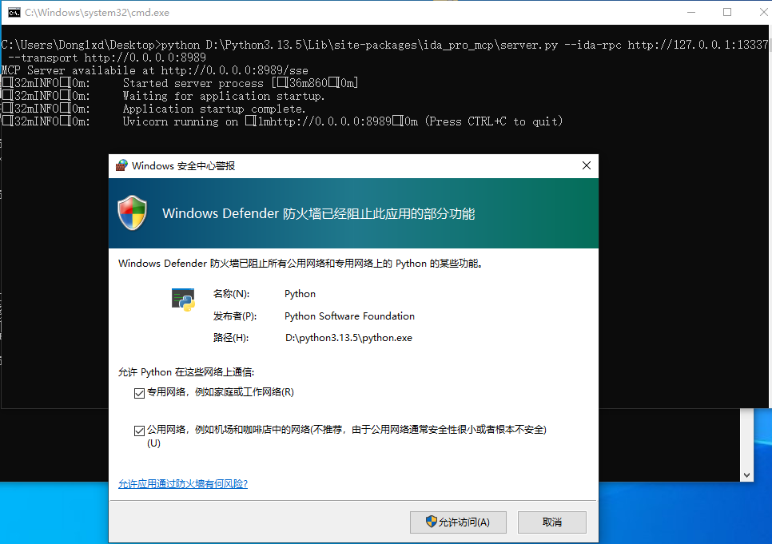
Task: Click the sentence about blocked Python features
Action: pyautogui.click(x=300, y=264)
